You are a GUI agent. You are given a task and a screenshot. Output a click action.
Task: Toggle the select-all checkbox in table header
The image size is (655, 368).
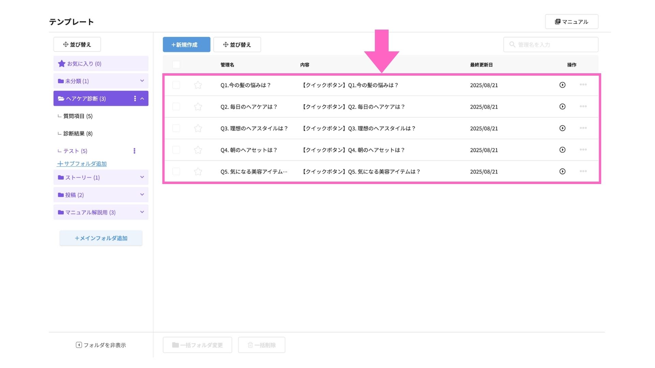tap(176, 64)
